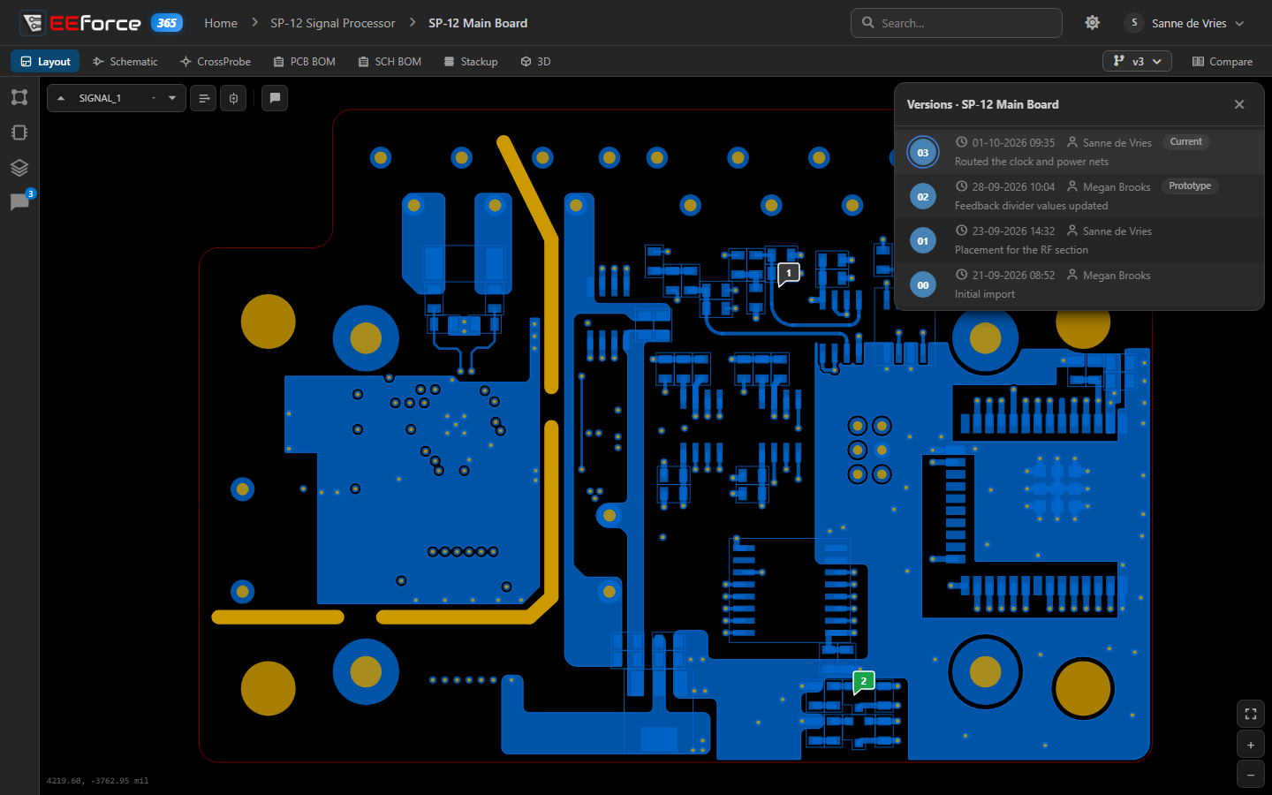
Task: Switch to the 3D view tab
Action: [535, 61]
